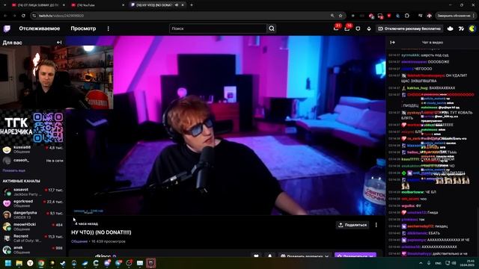Open the Twitch home logo
479x269 pixels.
[x=7, y=28]
